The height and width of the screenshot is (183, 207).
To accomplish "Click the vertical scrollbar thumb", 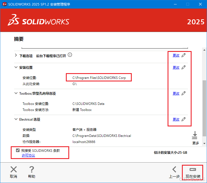I will (204, 108).
